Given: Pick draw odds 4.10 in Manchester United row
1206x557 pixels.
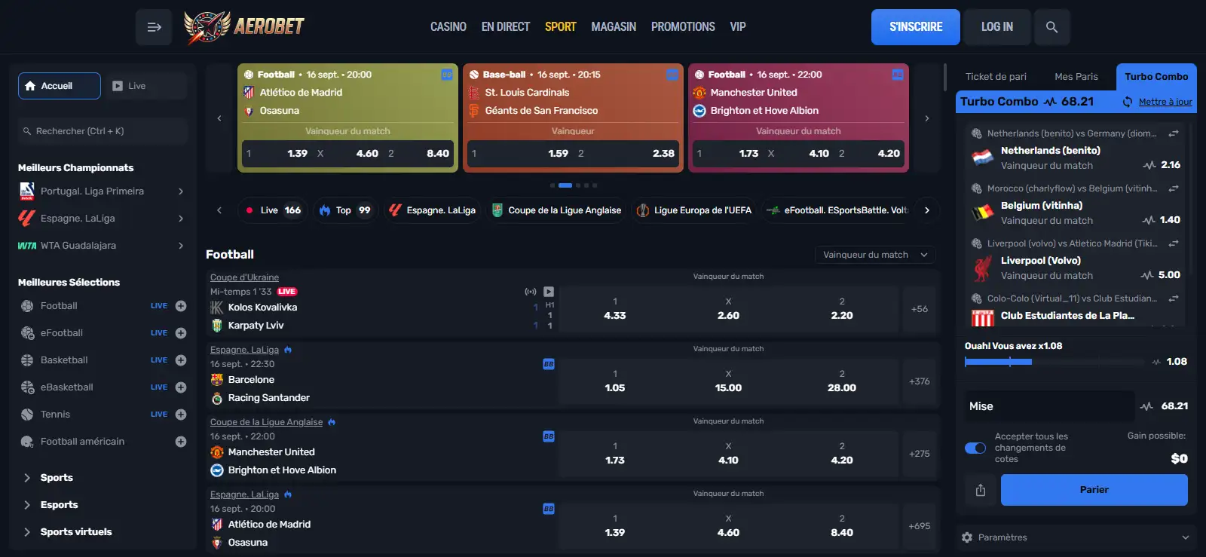Looking at the screenshot, I should [728, 454].
